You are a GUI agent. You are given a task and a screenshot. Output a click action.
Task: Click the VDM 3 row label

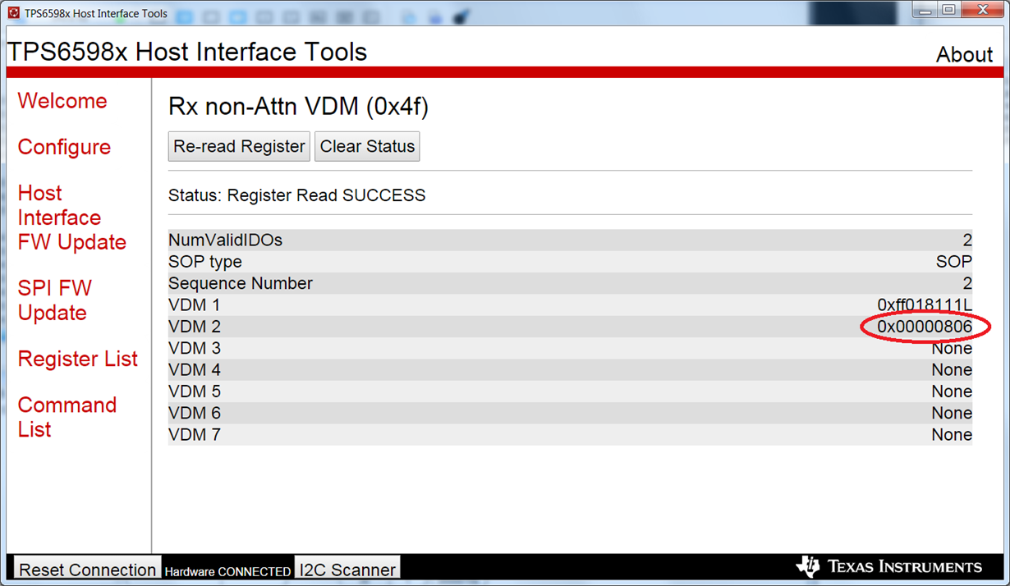(195, 348)
